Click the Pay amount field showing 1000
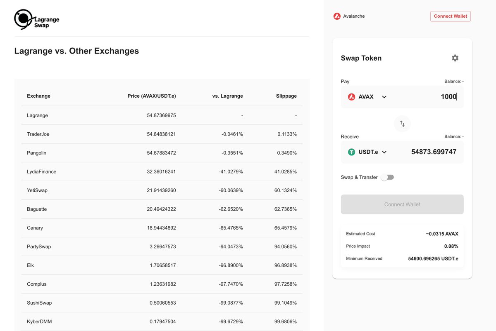The width and height of the screenshot is (496, 331). [448, 97]
